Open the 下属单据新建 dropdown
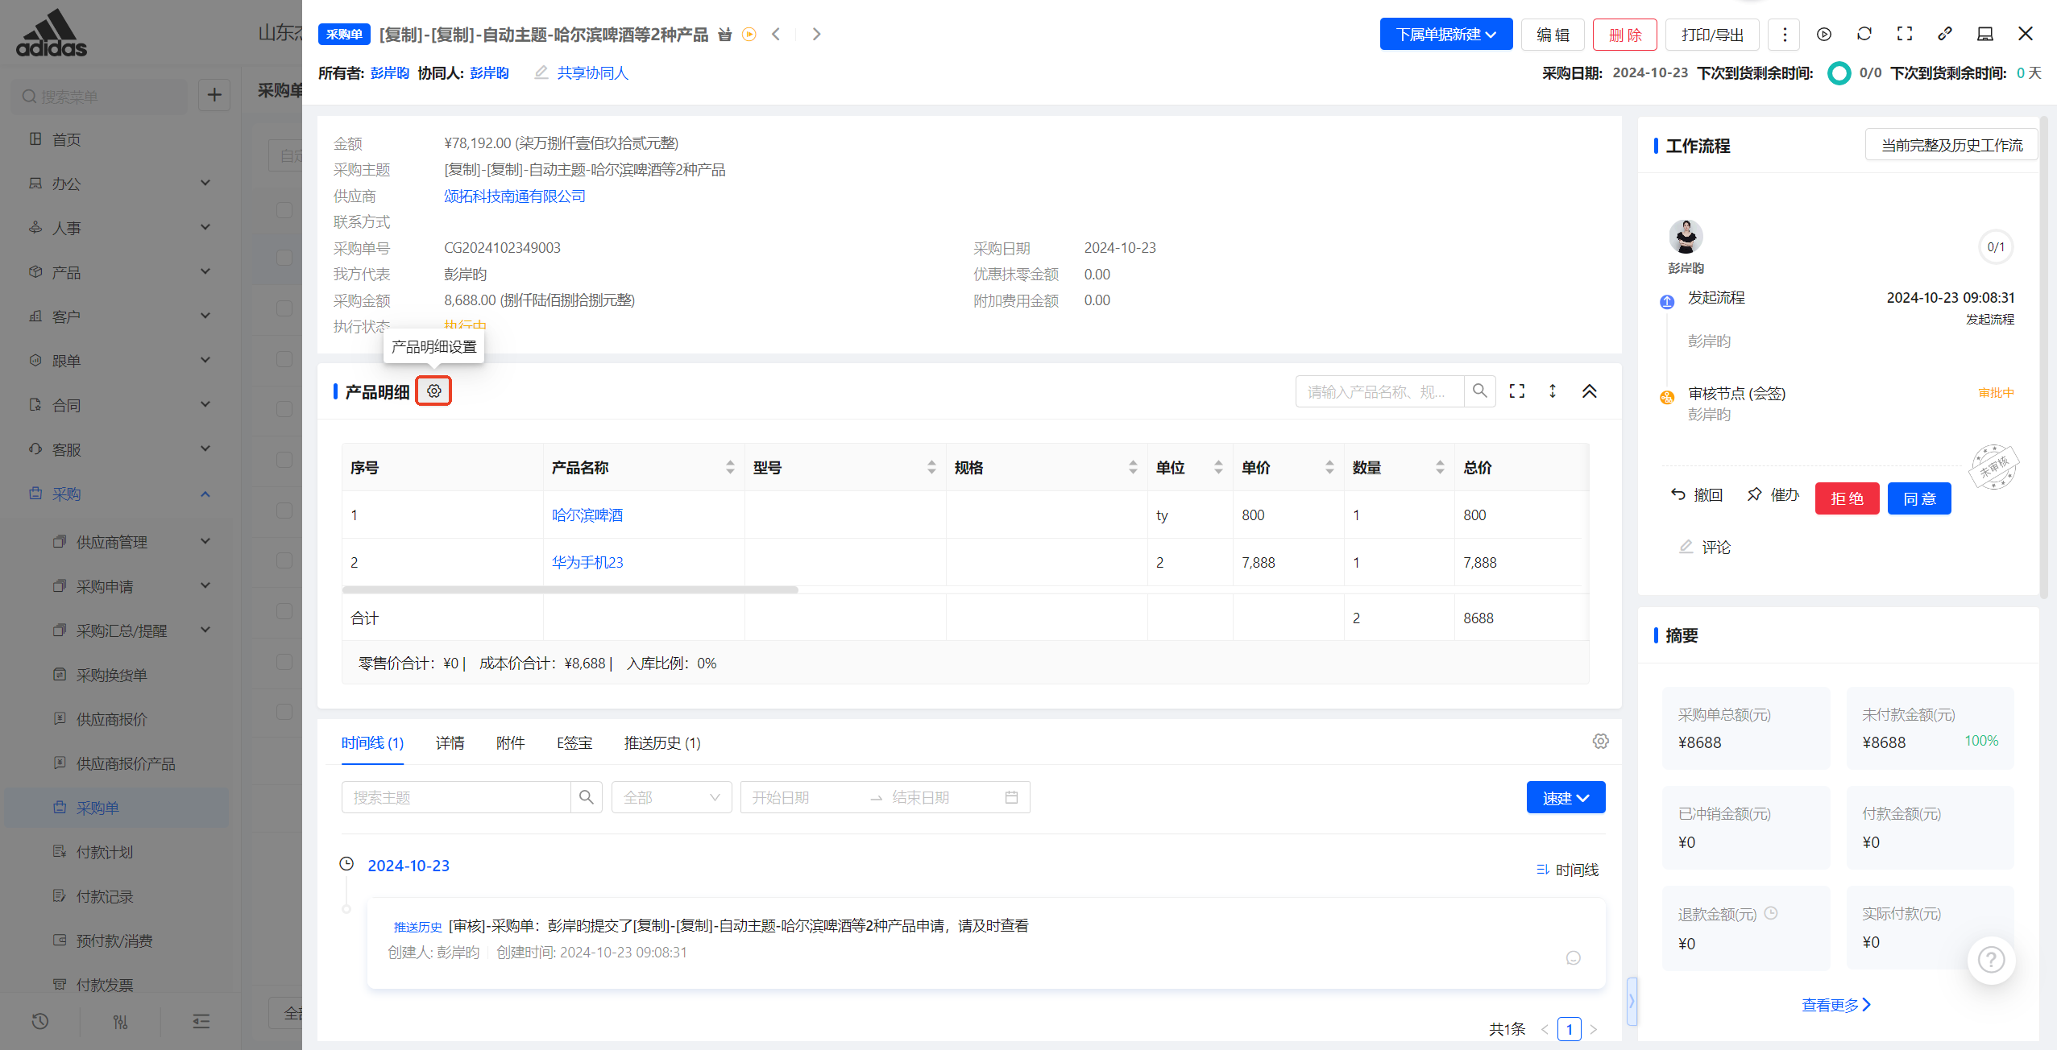 coord(1445,35)
